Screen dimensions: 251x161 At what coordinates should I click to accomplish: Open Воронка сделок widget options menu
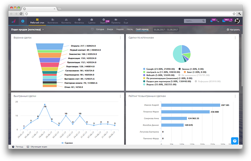tap(120, 38)
